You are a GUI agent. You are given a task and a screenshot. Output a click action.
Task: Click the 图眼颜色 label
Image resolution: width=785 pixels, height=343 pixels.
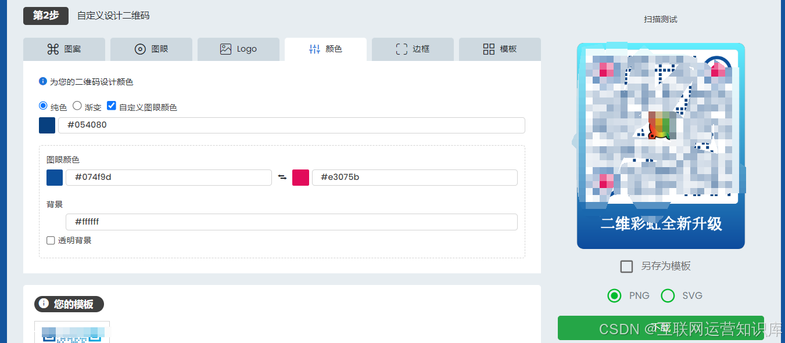[63, 160]
